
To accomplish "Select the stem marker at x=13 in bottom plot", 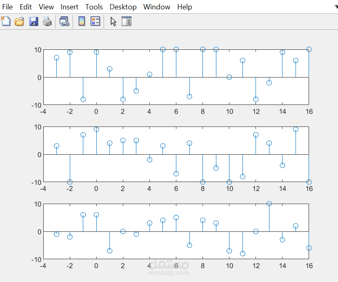I will (x=269, y=204).
